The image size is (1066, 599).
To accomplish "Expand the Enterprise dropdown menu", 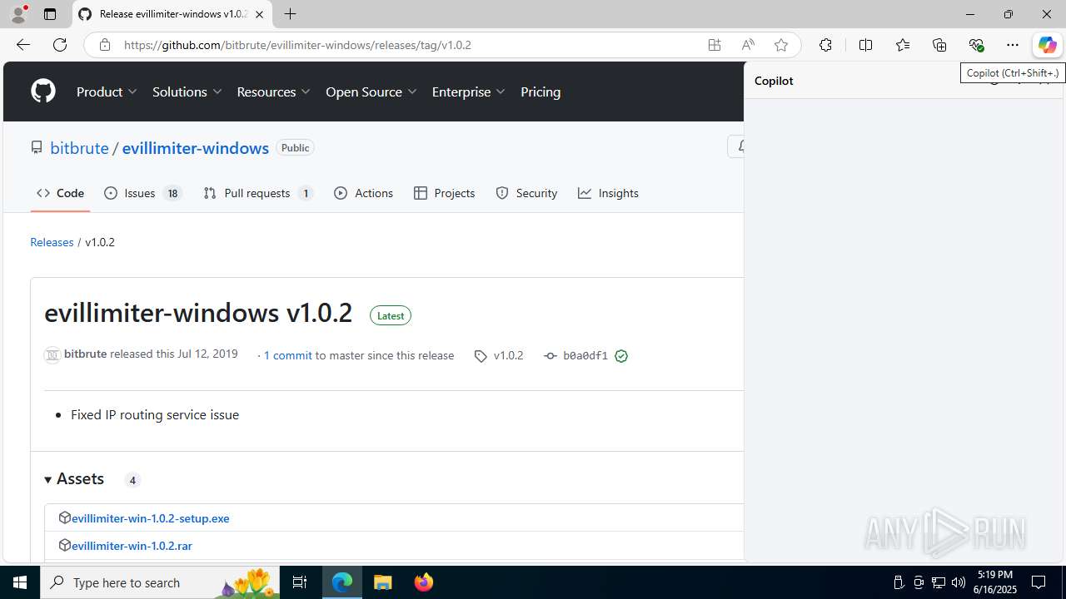I will (469, 92).
